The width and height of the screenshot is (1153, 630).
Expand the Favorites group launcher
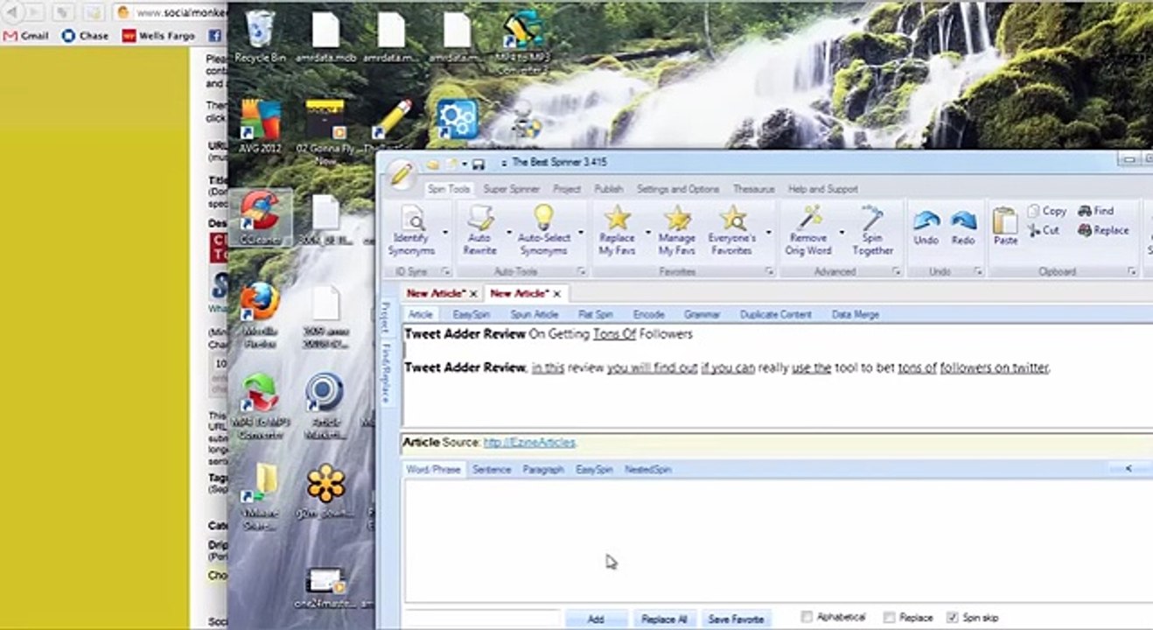point(769,272)
